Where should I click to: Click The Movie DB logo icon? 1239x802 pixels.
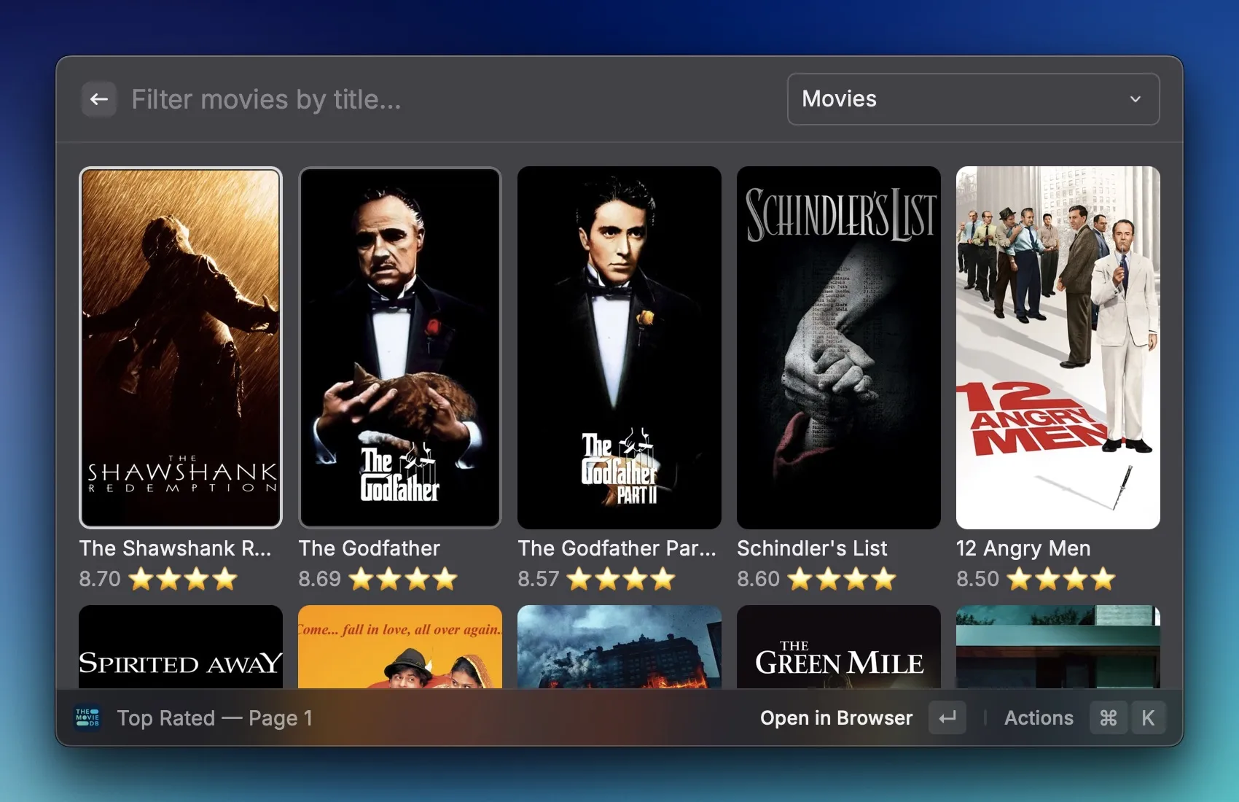(87, 717)
